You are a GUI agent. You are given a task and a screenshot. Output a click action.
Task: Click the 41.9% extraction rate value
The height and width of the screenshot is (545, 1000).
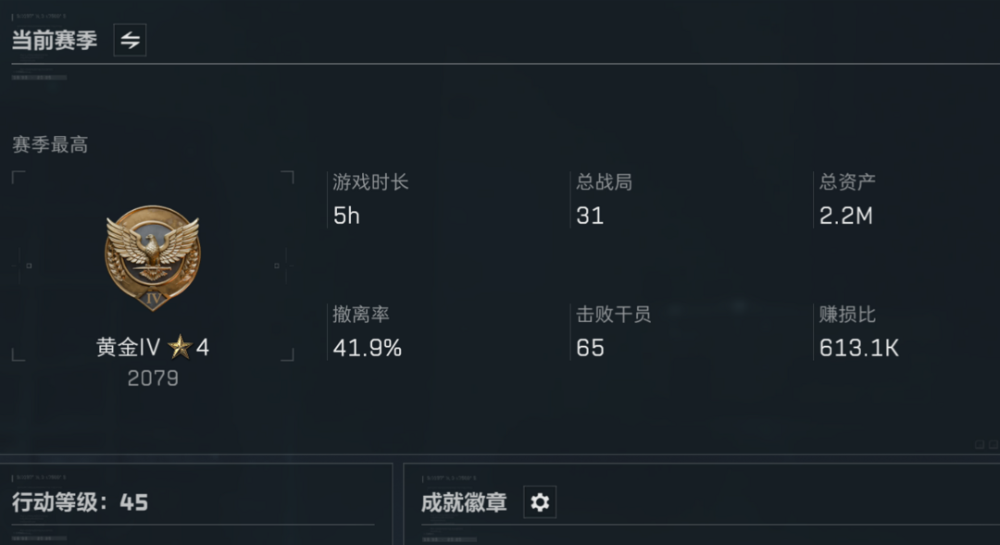click(368, 348)
